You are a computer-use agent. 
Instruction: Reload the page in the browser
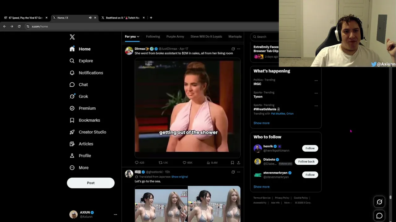tap(19, 27)
